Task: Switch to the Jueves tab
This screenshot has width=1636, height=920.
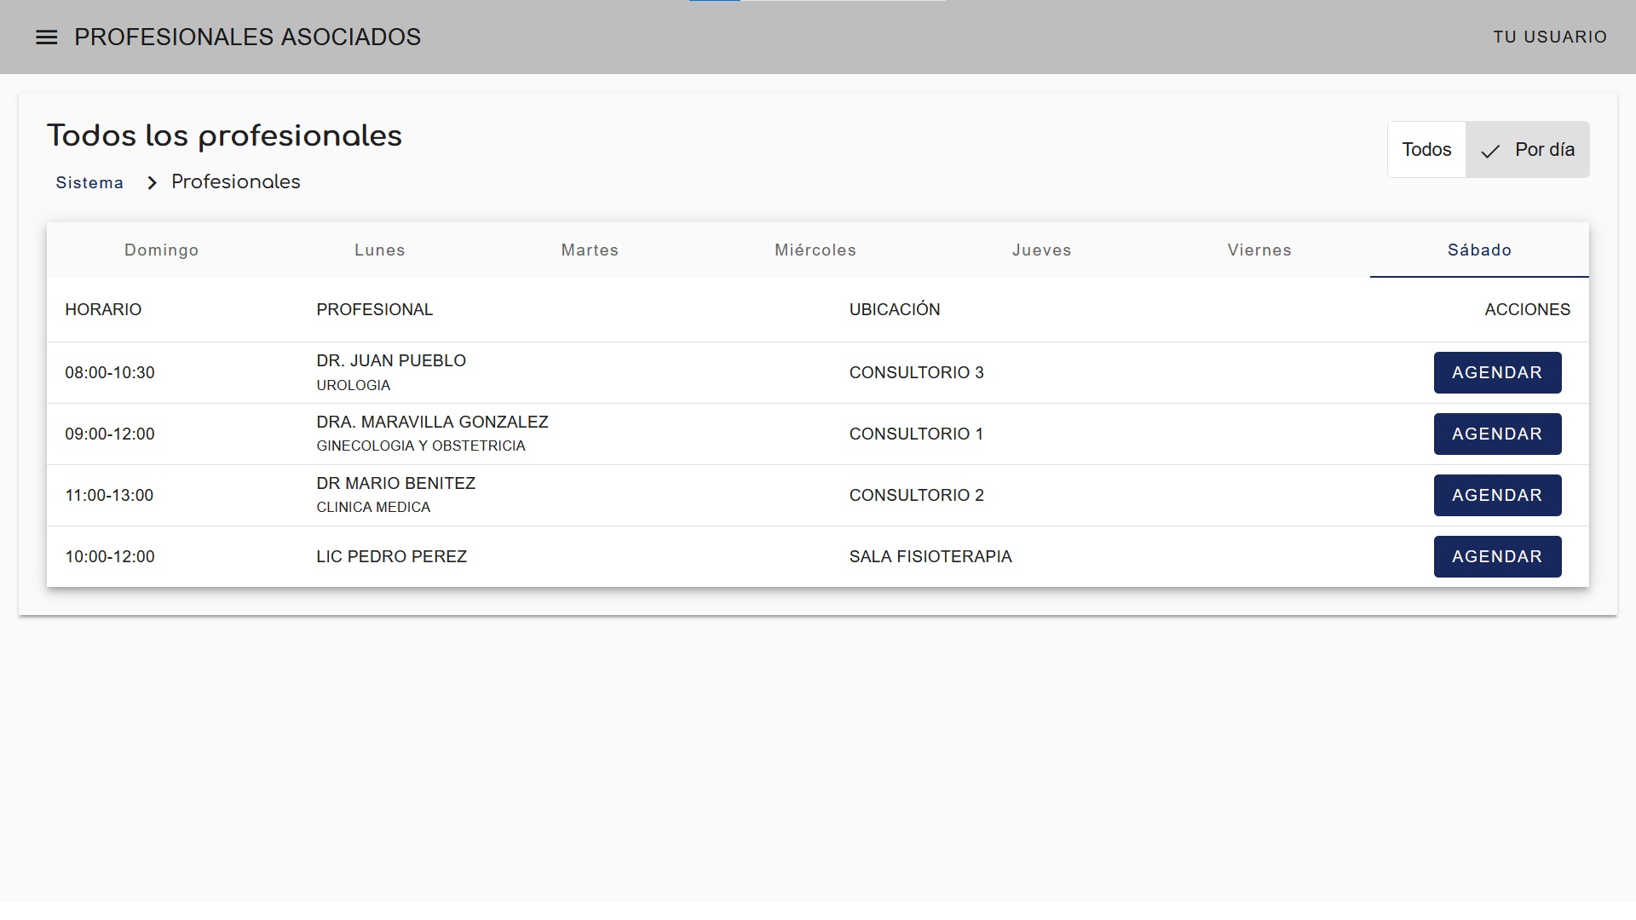Action: click(x=1041, y=250)
